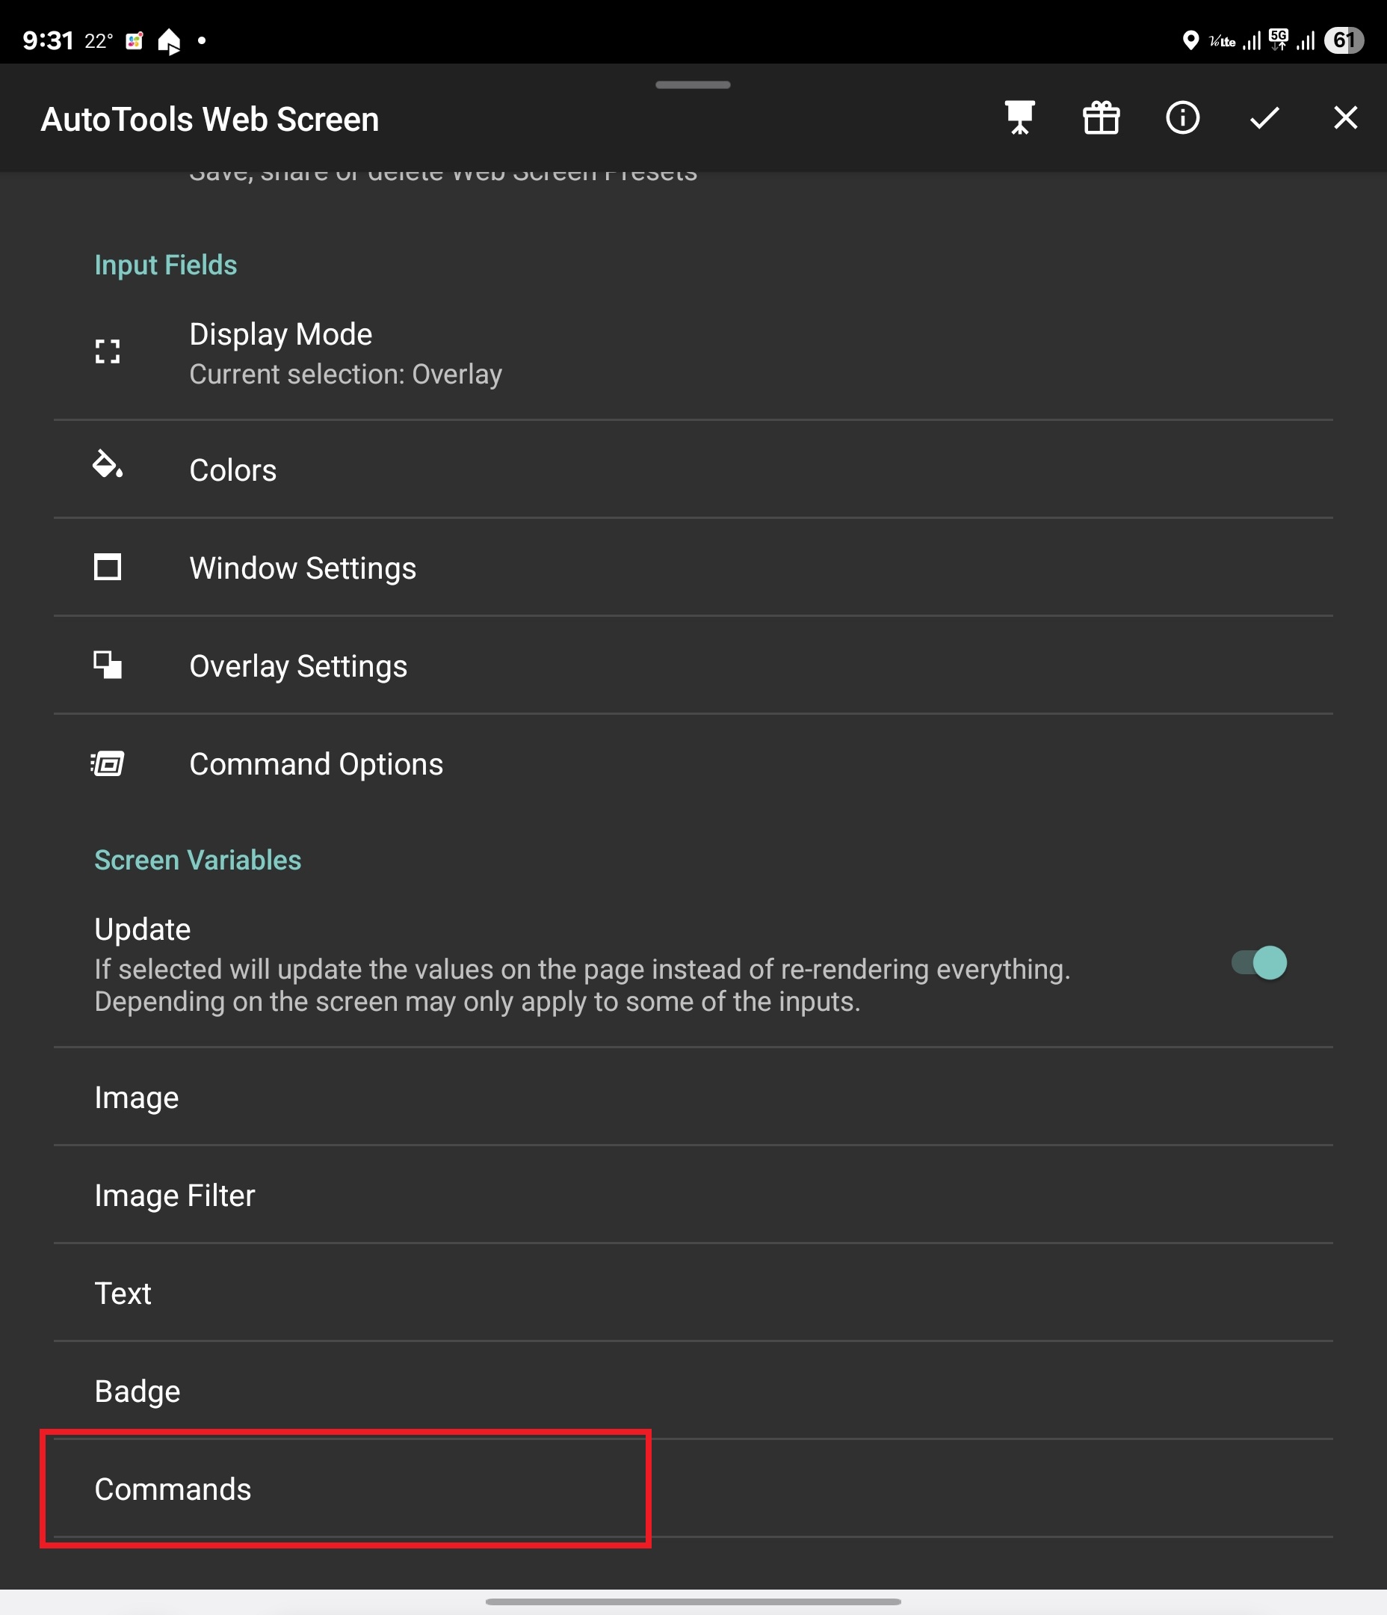This screenshot has height=1615, width=1387.
Task: Open the Commands variable field
Action: [x=693, y=1489]
